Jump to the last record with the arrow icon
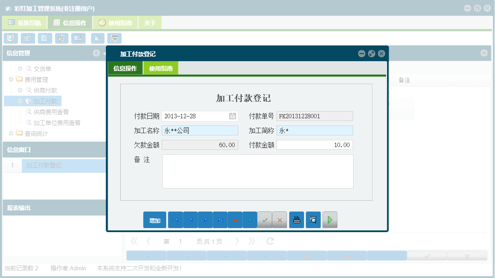This screenshot has height=278, width=495. point(220,220)
